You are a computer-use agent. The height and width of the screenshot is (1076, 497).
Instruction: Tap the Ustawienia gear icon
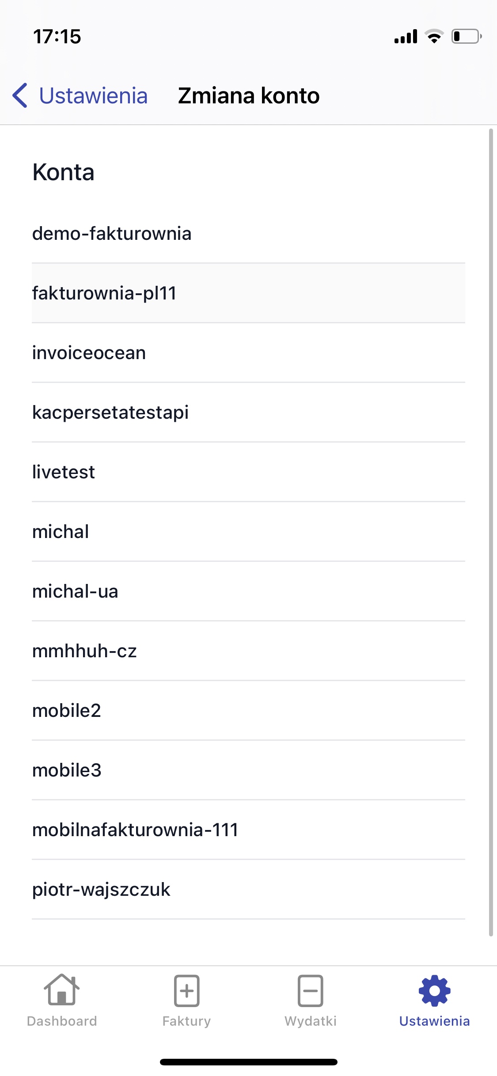(x=435, y=990)
